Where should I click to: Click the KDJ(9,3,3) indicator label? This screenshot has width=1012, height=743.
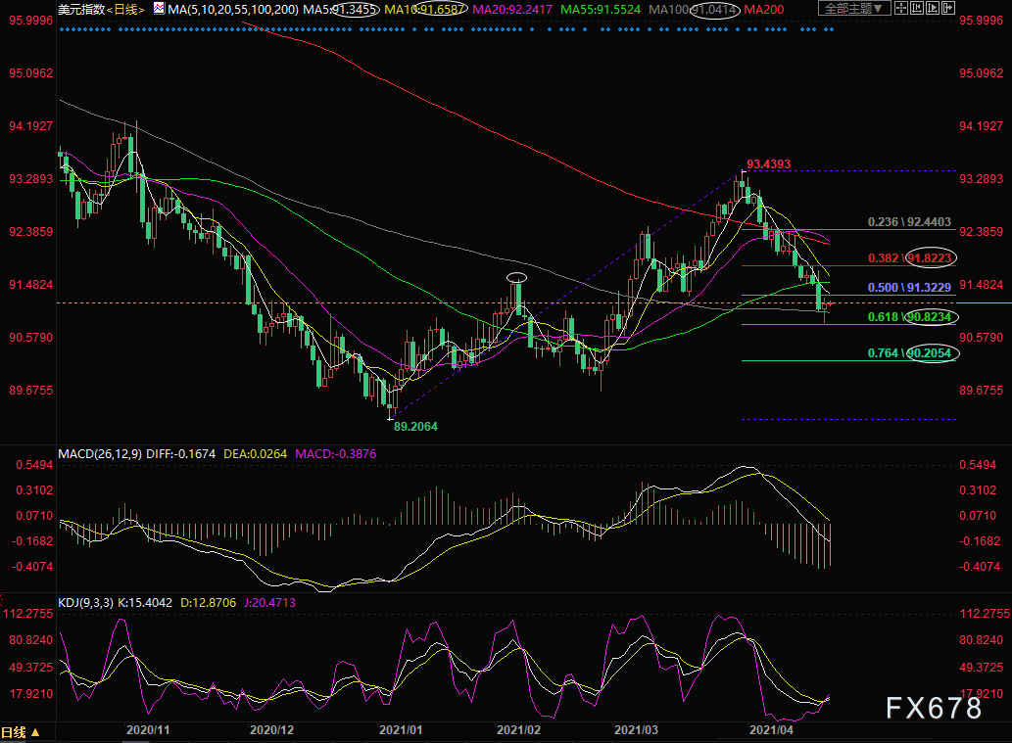pos(86,603)
